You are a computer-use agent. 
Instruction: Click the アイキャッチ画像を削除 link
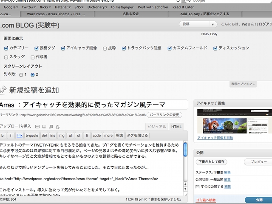click(x=215, y=138)
